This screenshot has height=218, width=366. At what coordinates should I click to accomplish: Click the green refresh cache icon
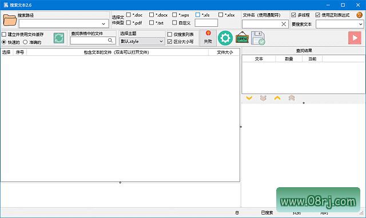click(59, 38)
